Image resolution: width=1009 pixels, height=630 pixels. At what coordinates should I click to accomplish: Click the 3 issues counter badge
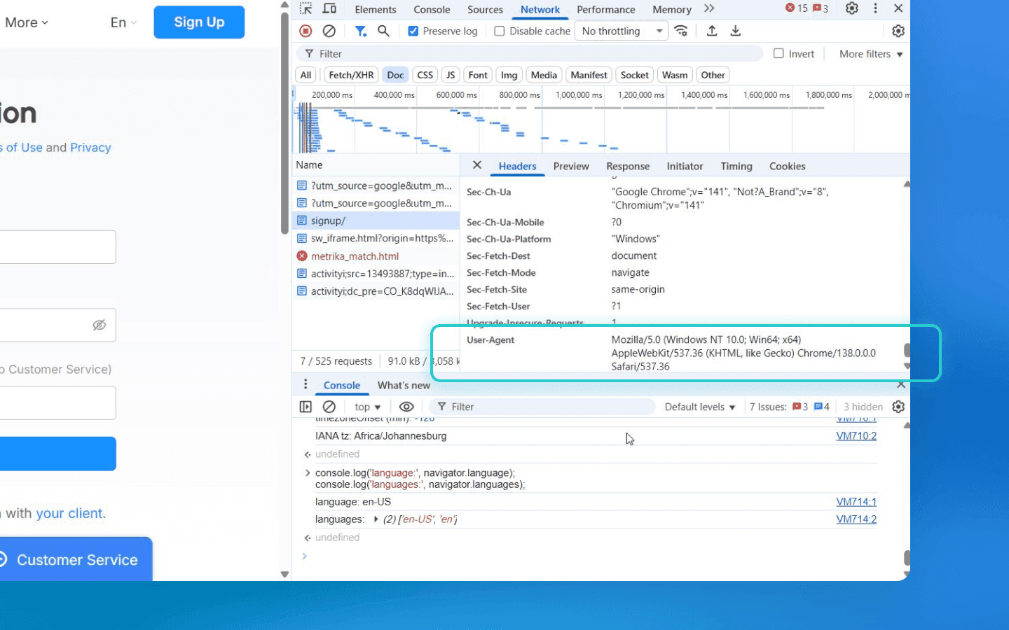click(821, 8)
